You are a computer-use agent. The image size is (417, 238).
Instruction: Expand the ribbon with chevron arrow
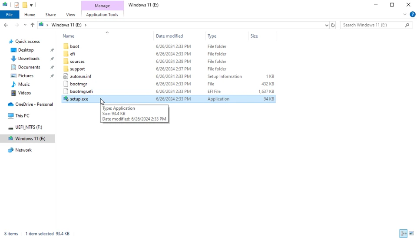coord(405,14)
